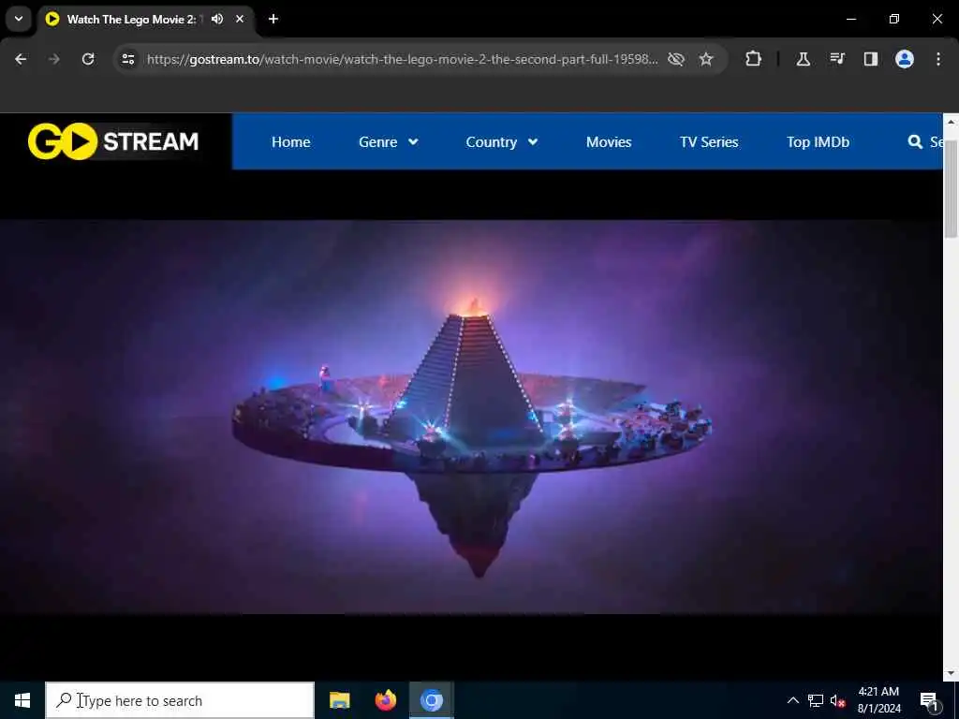959x719 pixels.
Task: Open the notification center icon
Action: tap(929, 700)
